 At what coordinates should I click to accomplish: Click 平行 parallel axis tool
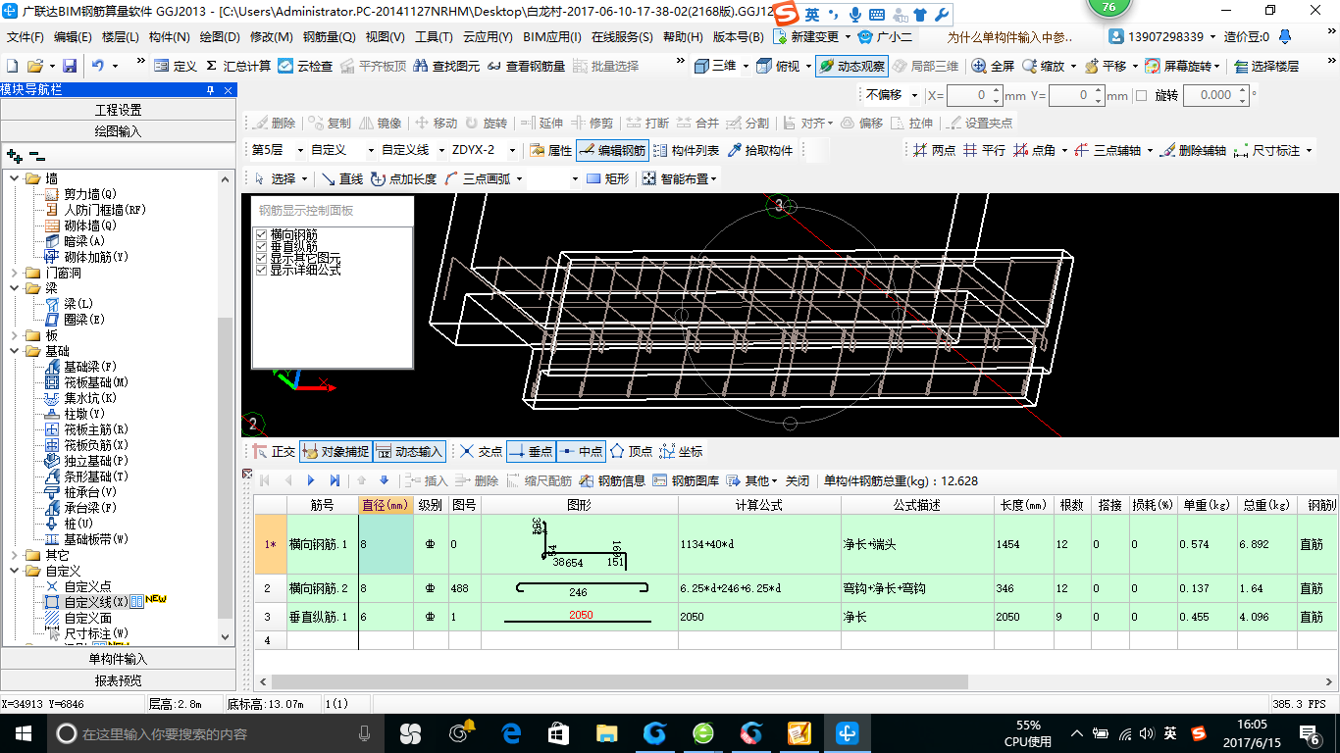(x=984, y=150)
